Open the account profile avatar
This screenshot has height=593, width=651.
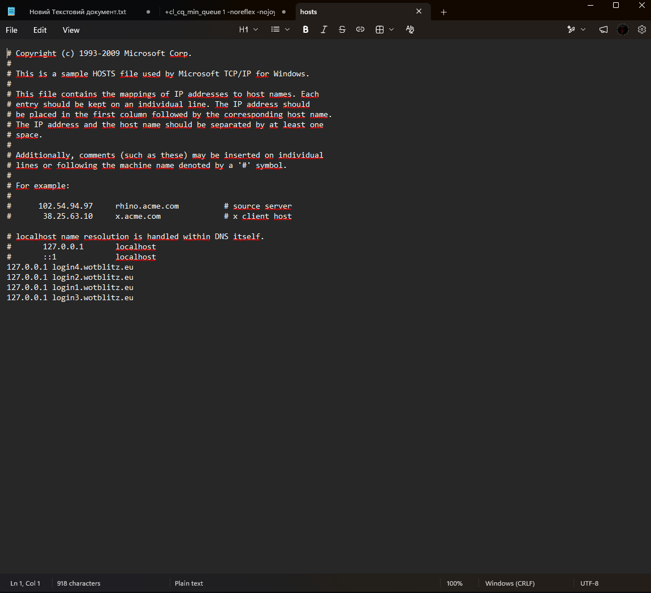click(x=622, y=29)
